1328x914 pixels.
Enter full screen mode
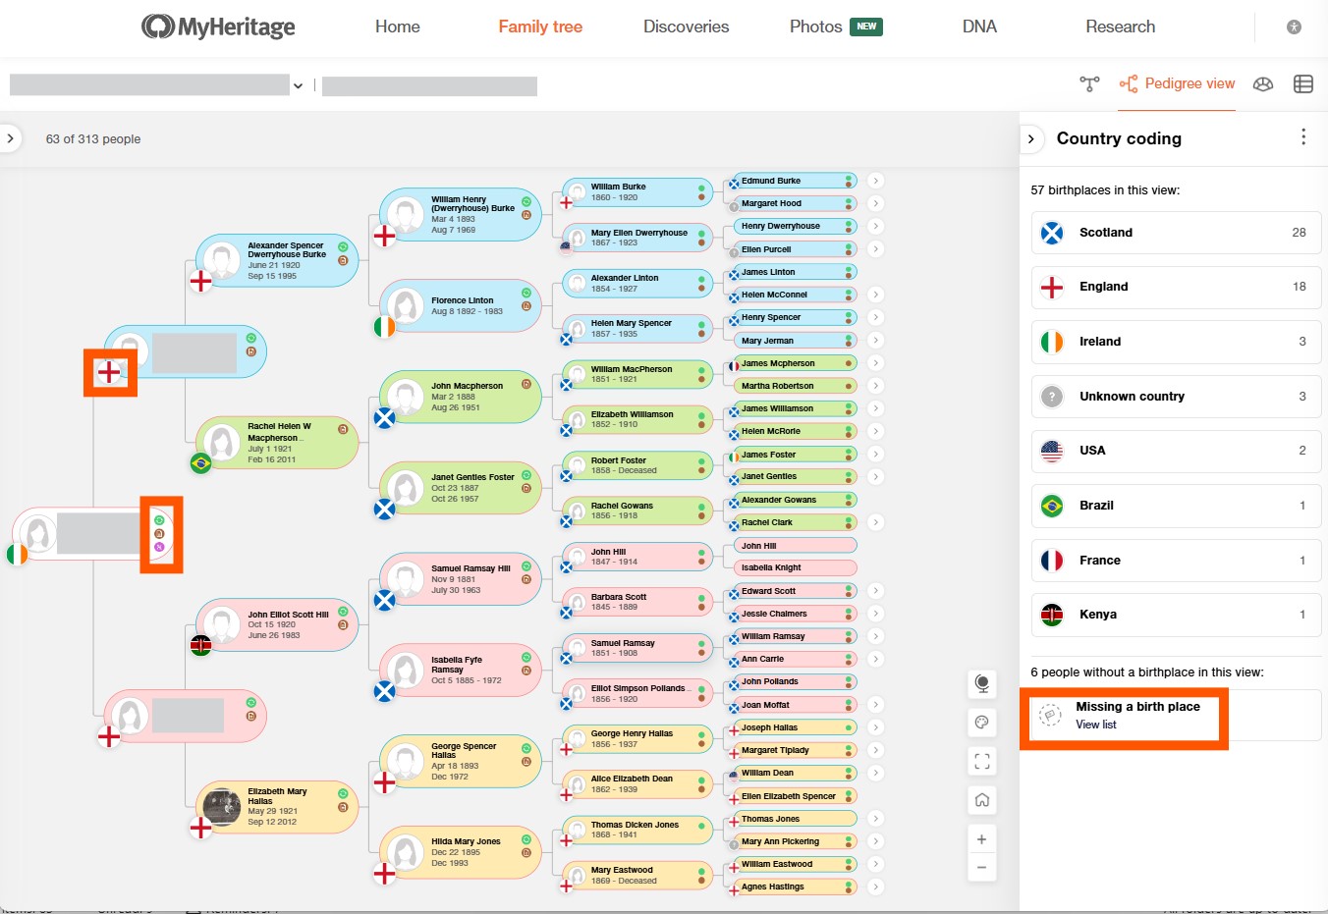[x=981, y=761]
